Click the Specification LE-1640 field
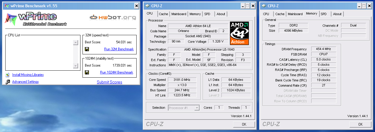Screen dimensions: 375x132 click(x=209, y=49)
